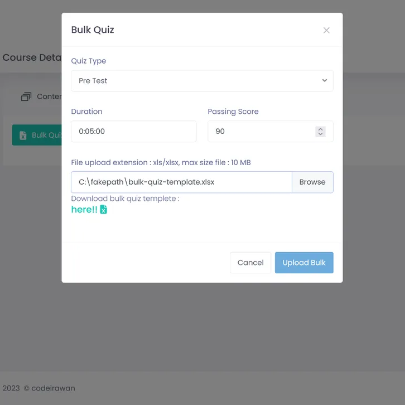Viewport: 405px width, 405px height.
Task: Open the Quiz Type dropdown showing Pre Test
Action: [202, 81]
